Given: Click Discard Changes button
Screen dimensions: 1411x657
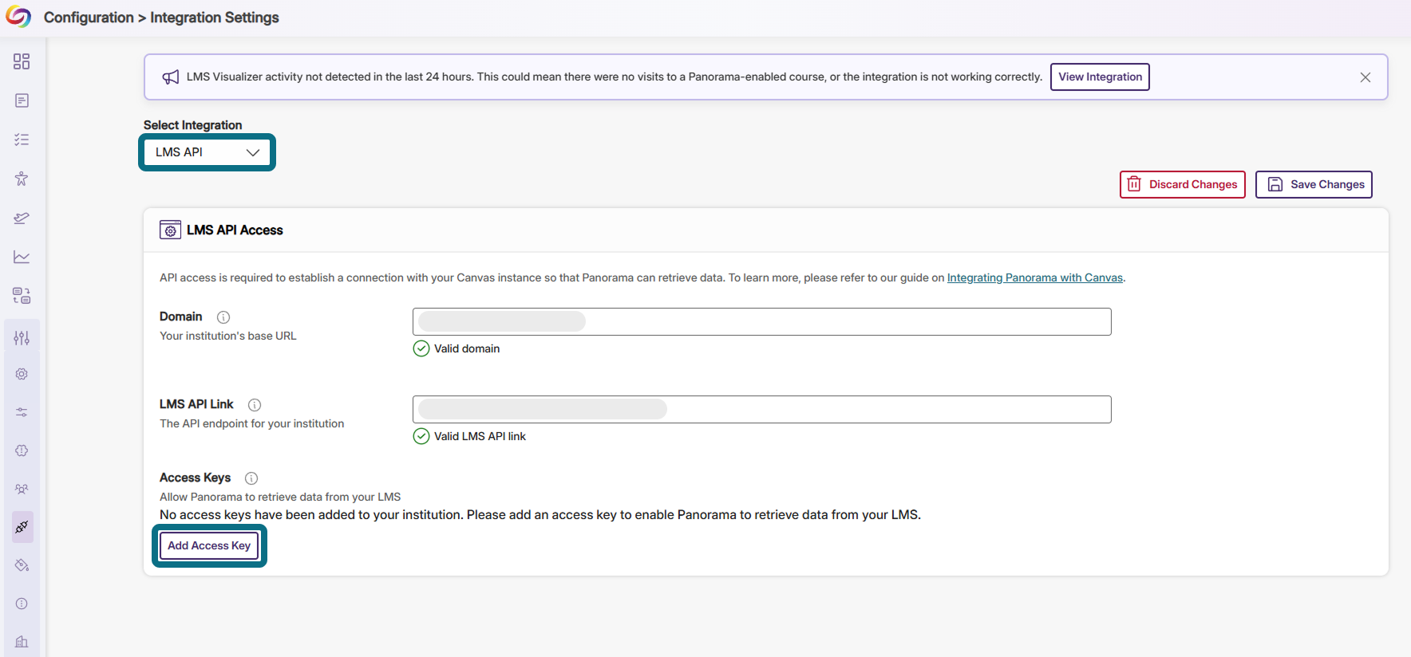Looking at the screenshot, I should point(1183,184).
